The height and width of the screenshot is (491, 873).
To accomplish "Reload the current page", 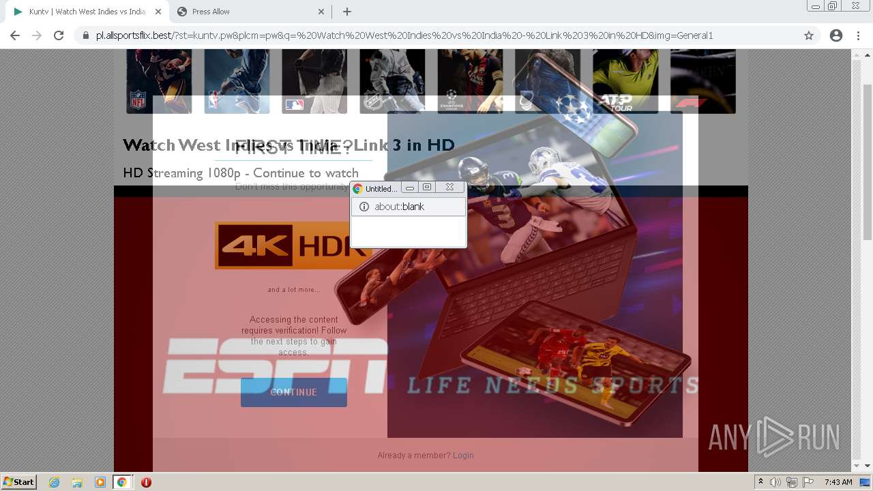I will (59, 35).
